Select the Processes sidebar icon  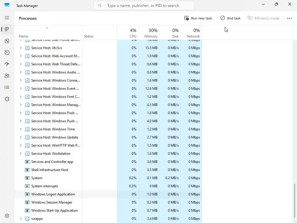(x=7, y=29)
